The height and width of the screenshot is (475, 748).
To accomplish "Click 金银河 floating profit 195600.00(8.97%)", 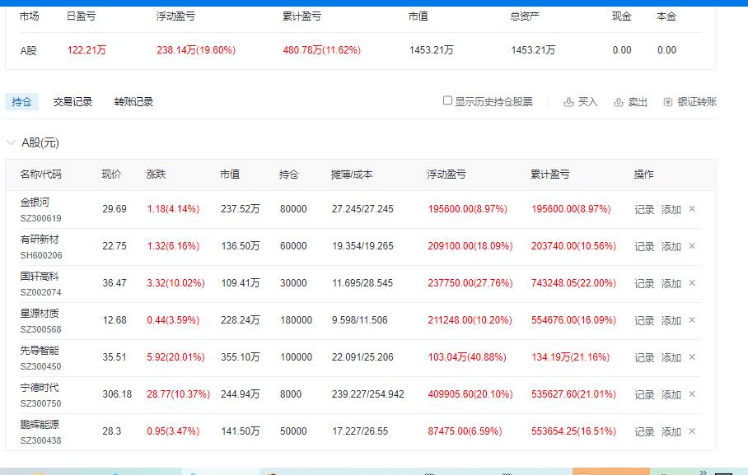I will (x=468, y=209).
